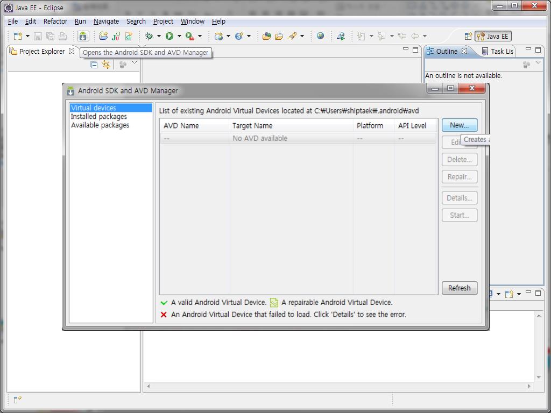The width and height of the screenshot is (551, 413).
Task: Open the Web Browser globe icon
Action: (x=320, y=35)
